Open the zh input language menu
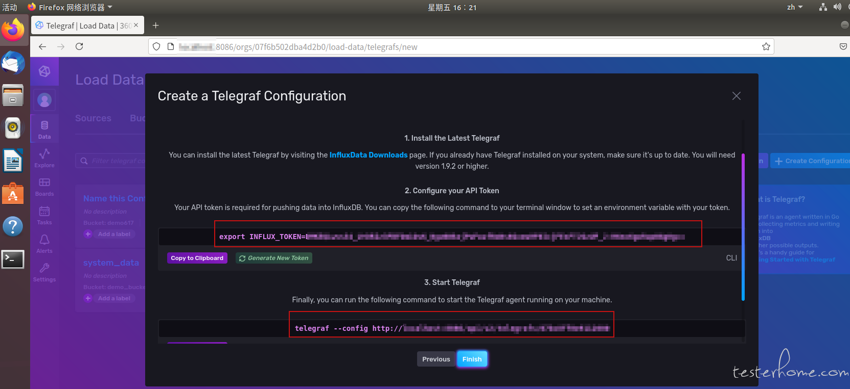Screen dimensions: 850x389 (x=795, y=7)
